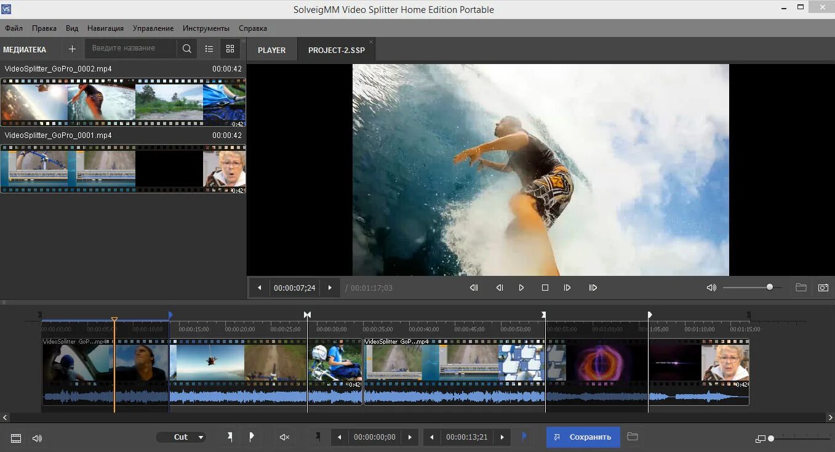Stop the video playback
The width and height of the screenshot is (835, 452).
545,288
